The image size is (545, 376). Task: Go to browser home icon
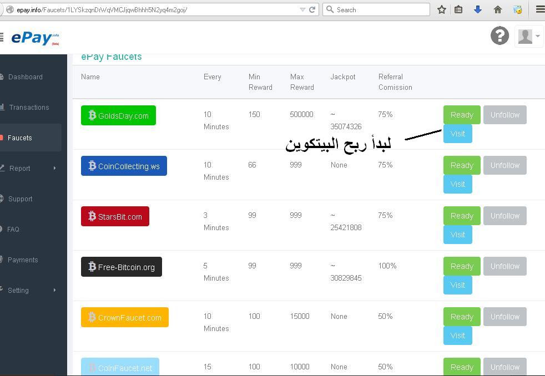[x=498, y=10]
